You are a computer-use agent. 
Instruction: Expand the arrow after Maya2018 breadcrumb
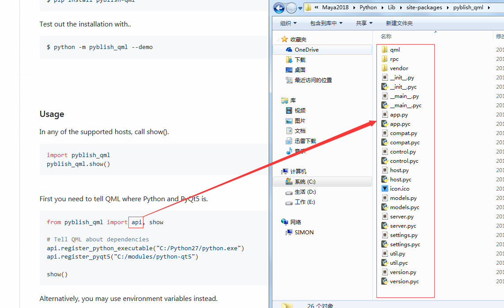pos(354,8)
